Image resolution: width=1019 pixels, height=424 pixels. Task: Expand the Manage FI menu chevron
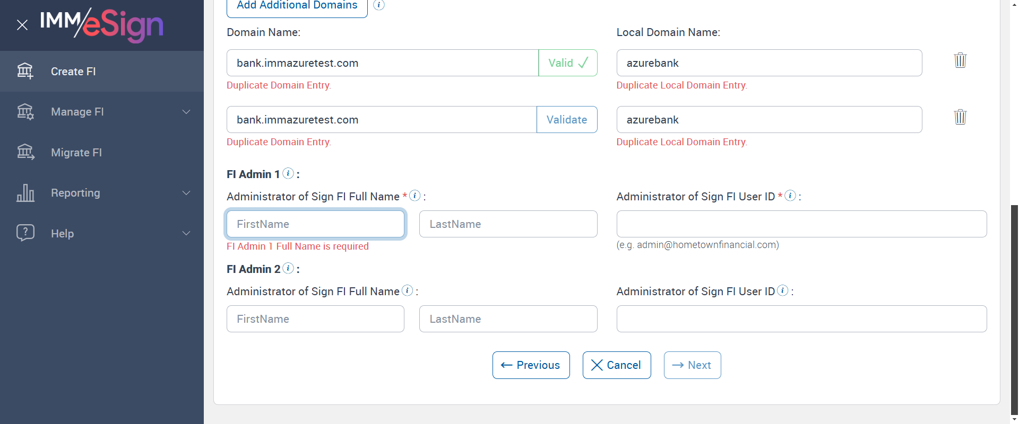coord(186,112)
